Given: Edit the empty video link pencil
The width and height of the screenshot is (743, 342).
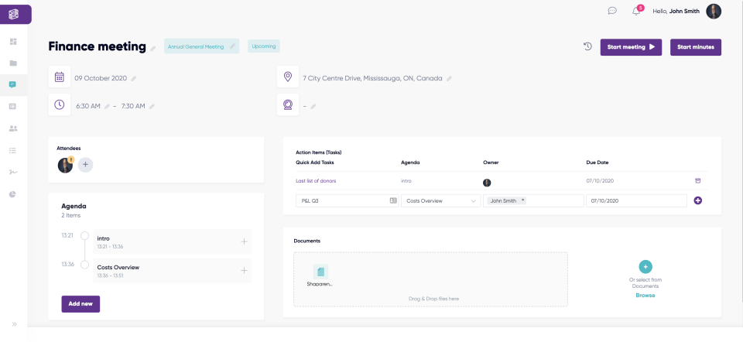Looking at the screenshot, I should click(313, 107).
